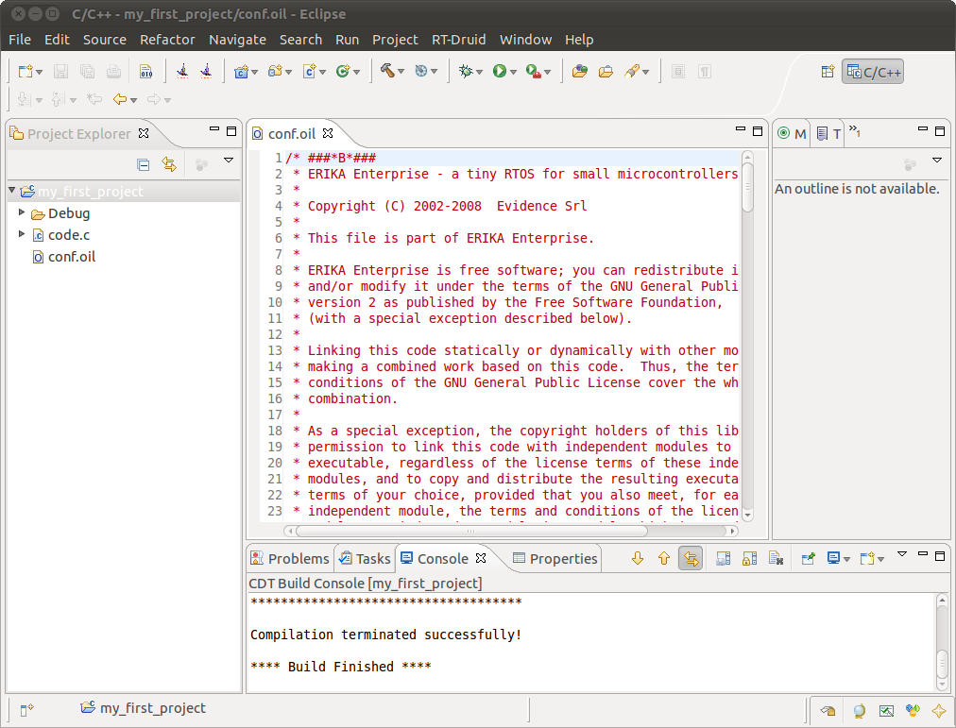The width and height of the screenshot is (956, 728).
Task: Open dropdown beside Search flashlight icon
Action: click(x=645, y=72)
